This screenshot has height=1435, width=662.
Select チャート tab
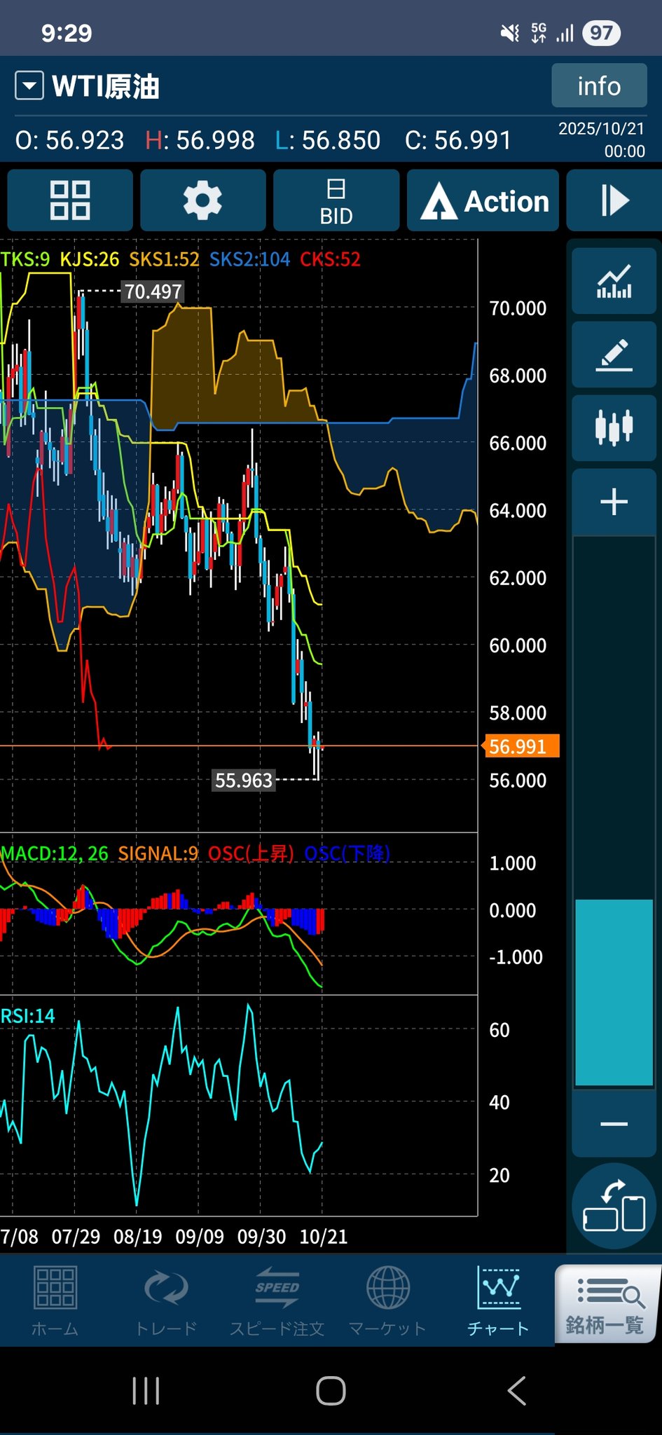coord(498,1302)
